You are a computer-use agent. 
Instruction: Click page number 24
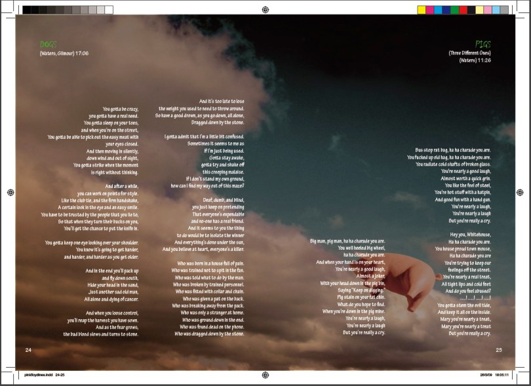[x=28, y=350]
